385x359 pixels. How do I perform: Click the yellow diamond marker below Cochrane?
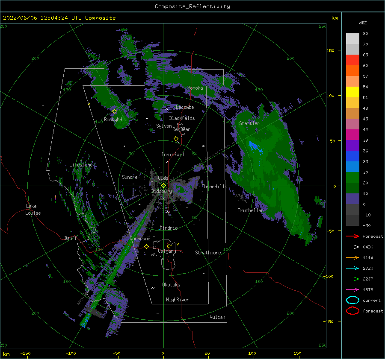click(x=147, y=247)
